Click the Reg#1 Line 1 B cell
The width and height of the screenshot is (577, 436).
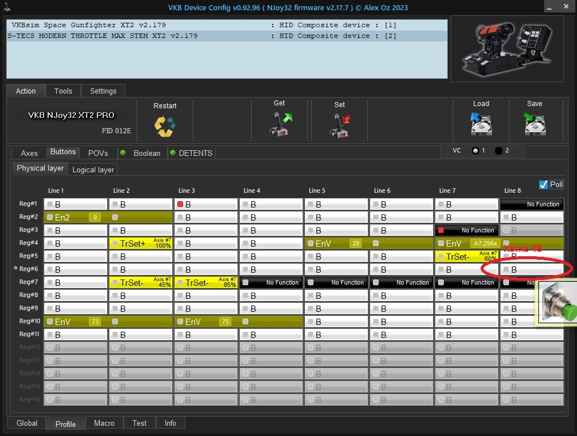coord(75,204)
